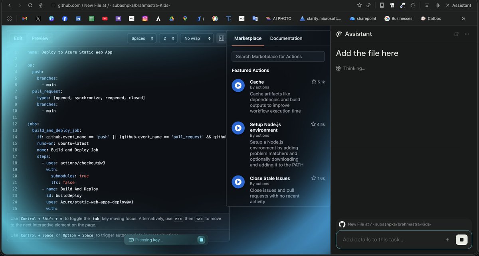Click the 'submodules: true' code line
Viewport: 479px width, 256px height.
pyautogui.click(x=70, y=176)
